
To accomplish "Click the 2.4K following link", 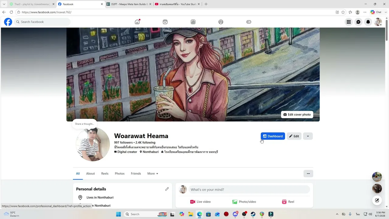I will click(145, 143).
